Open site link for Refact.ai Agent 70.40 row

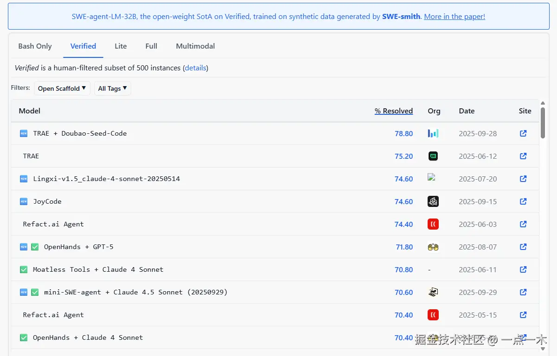coord(523,315)
